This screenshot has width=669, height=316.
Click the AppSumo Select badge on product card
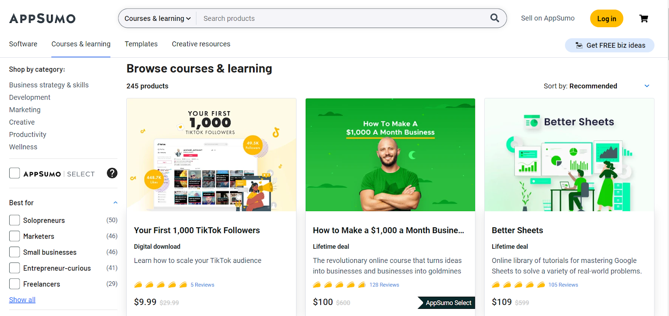click(x=447, y=303)
